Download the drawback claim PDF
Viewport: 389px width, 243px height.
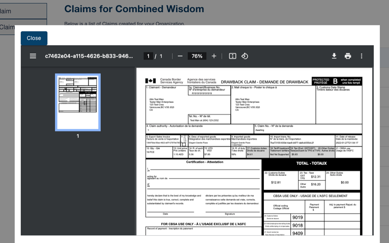334,56
